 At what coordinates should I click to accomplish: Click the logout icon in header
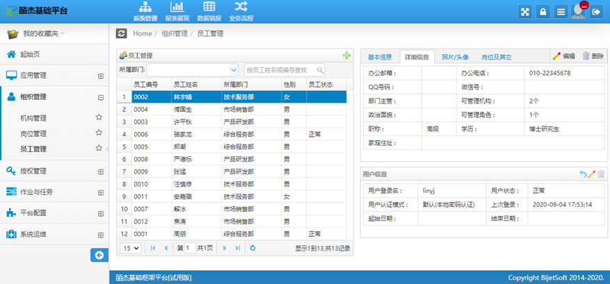click(x=595, y=12)
